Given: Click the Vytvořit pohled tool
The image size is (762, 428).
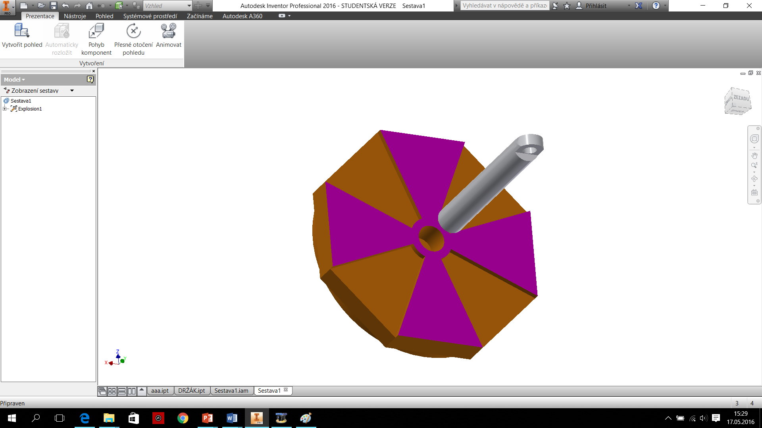Looking at the screenshot, I should pos(22,36).
